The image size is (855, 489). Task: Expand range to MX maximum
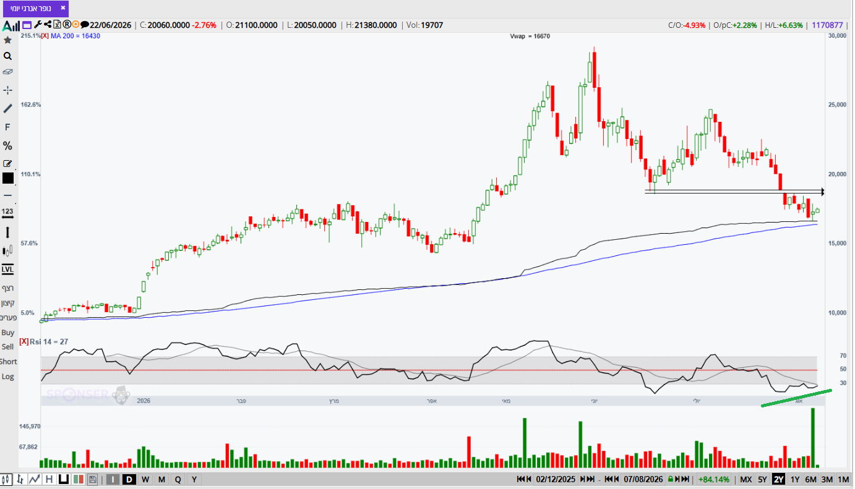(745, 479)
